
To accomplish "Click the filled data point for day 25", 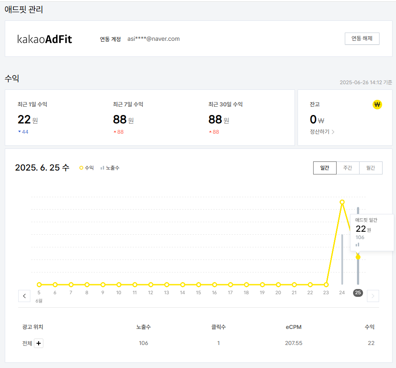I will (358, 257).
